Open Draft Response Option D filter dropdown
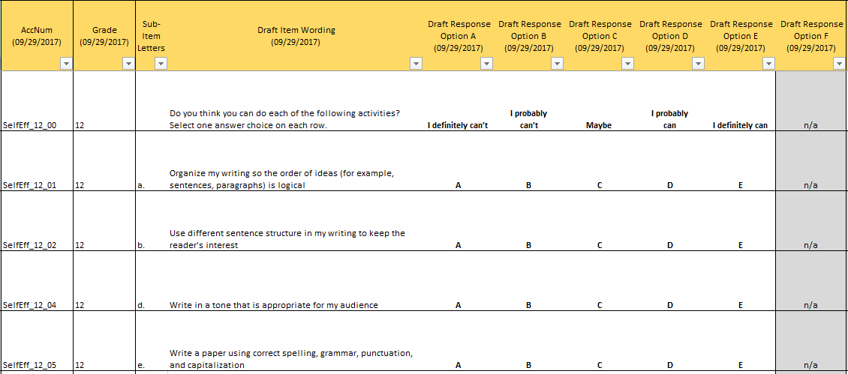848x374 pixels. (x=698, y=64)
